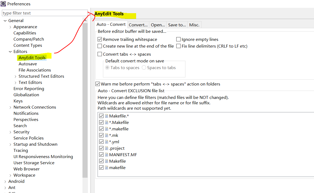Switch to Auto - Convert tab
The height and width of the screenshot is (193, 314).
(111, 24)
